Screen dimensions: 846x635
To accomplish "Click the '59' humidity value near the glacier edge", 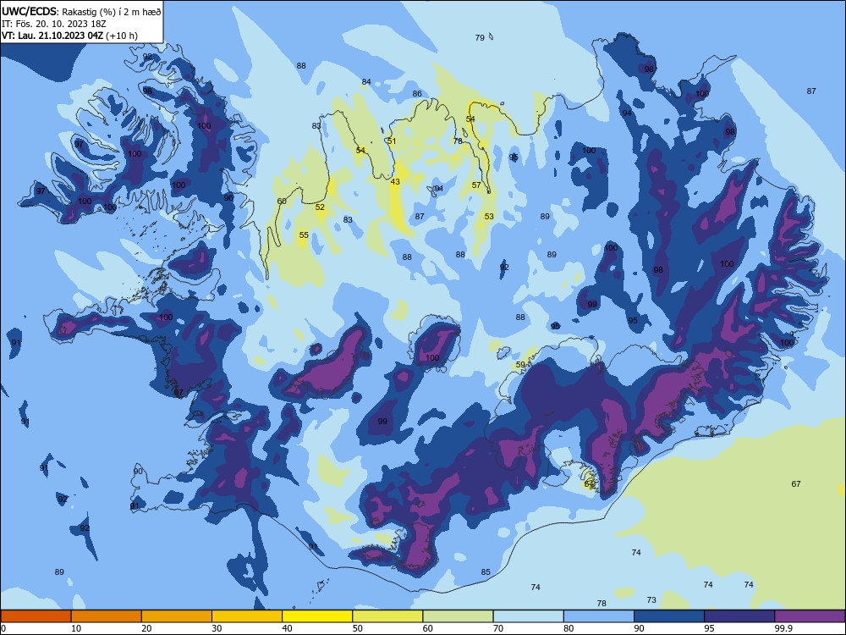I will [x=520, y=364].
